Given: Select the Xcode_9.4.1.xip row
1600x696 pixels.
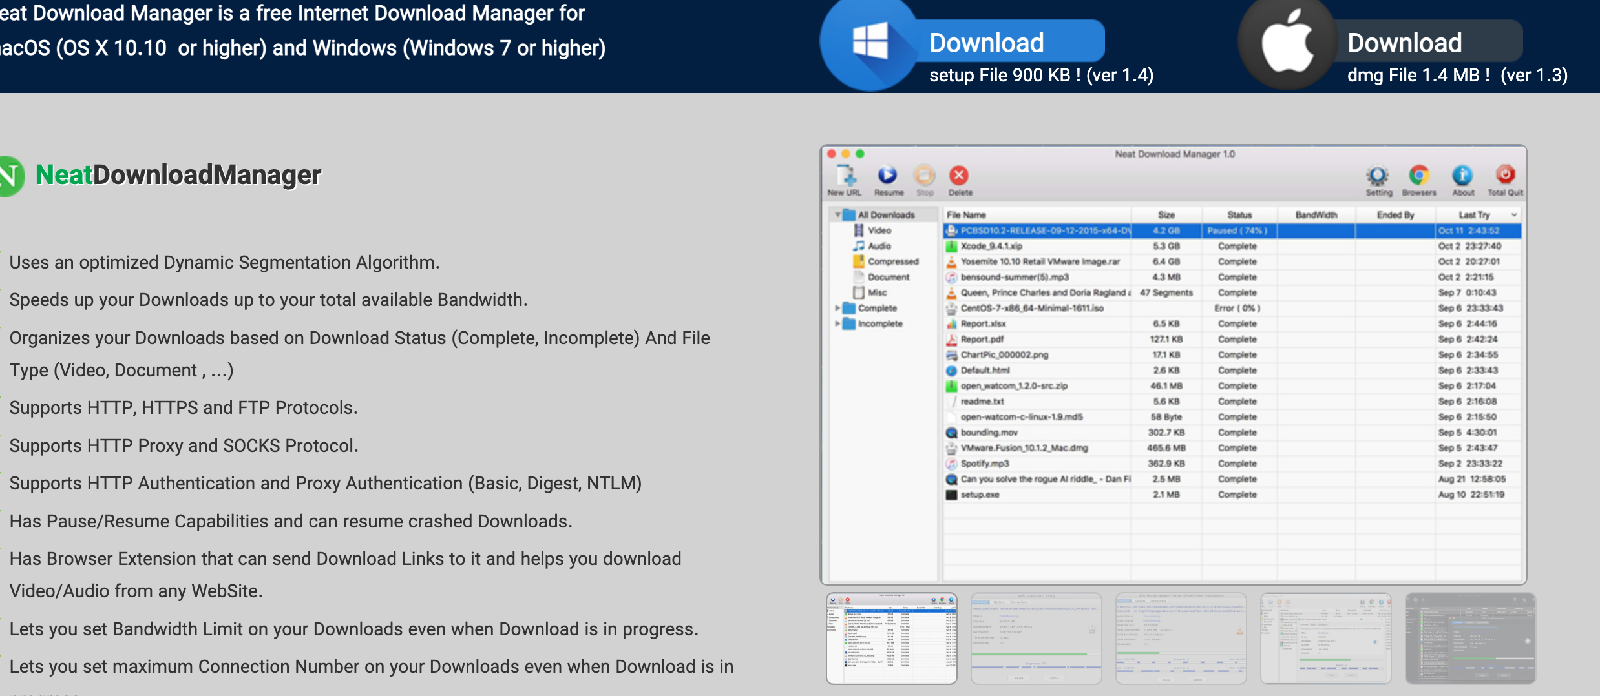Looking at the screenshot, I should click(x=1232, y=246).
